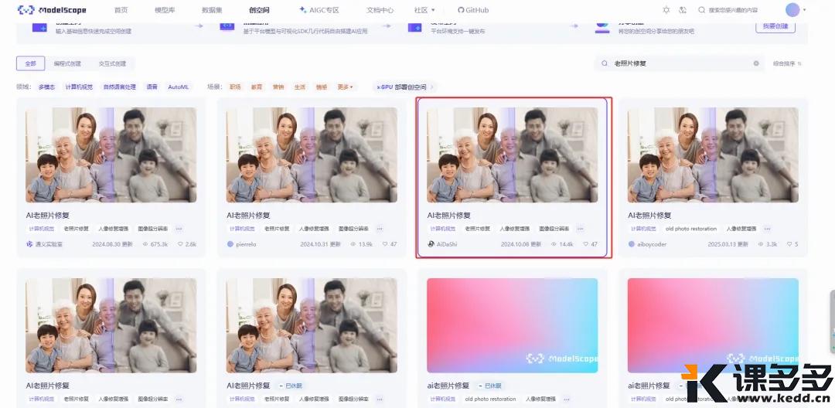Expand more tags on the aiboycoder card

(x=768, y=229)
